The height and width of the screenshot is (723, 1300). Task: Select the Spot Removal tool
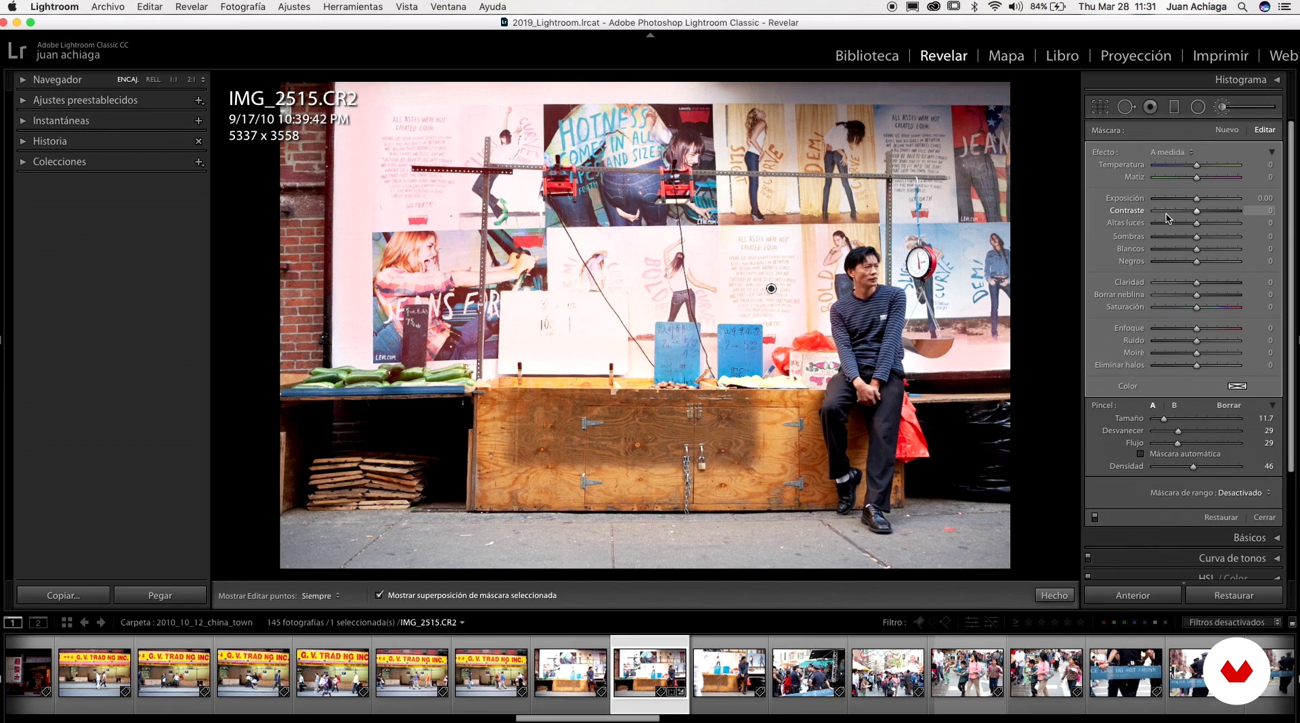click(1126, 107)
